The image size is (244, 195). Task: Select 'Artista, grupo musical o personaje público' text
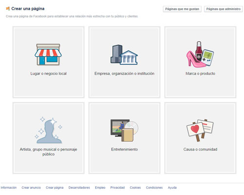(x=48, y=152)
